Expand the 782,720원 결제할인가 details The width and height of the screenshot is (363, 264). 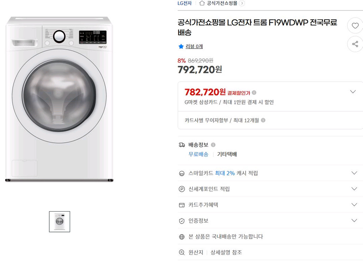coord(353,92)
